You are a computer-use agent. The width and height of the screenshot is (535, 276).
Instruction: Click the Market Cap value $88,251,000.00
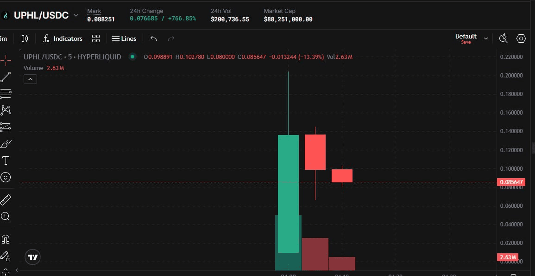pyautogui.click(x=288, y=19)
